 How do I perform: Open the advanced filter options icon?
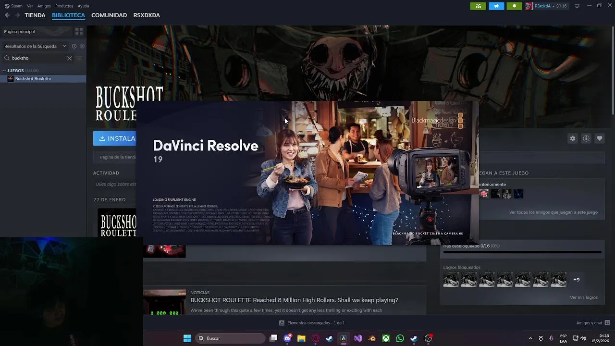(79, 58)
